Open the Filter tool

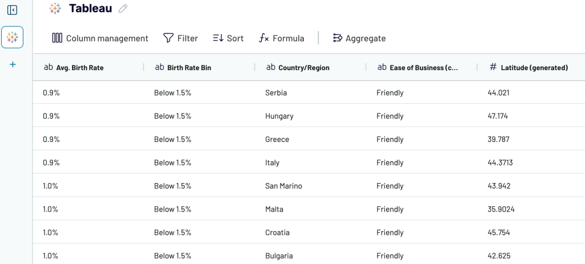click(x=181, y=38)
